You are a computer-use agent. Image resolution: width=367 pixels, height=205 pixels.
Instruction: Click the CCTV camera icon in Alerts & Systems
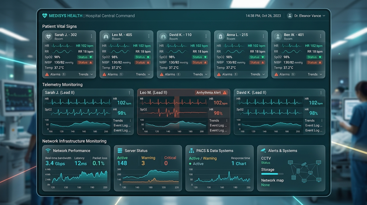tap(263, 150)
